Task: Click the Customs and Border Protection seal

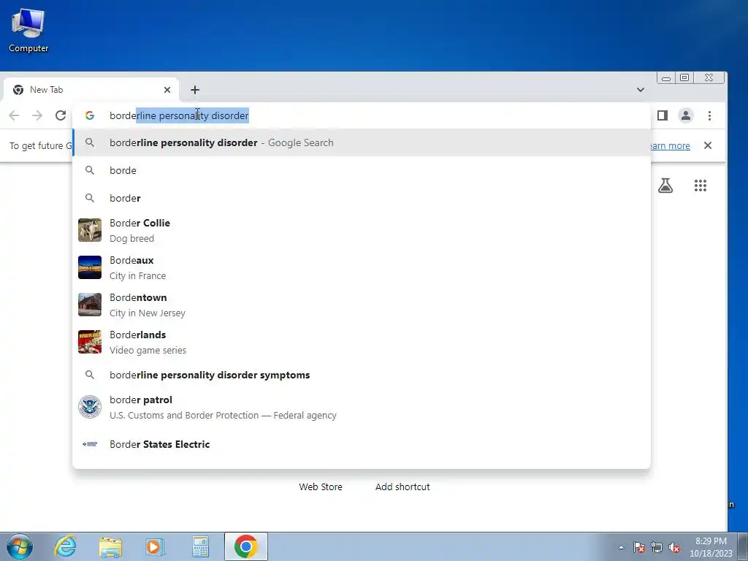Action: [90, 408]
